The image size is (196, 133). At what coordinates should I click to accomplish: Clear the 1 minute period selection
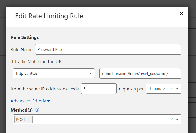pyautogui.click(x=171, y=88)
